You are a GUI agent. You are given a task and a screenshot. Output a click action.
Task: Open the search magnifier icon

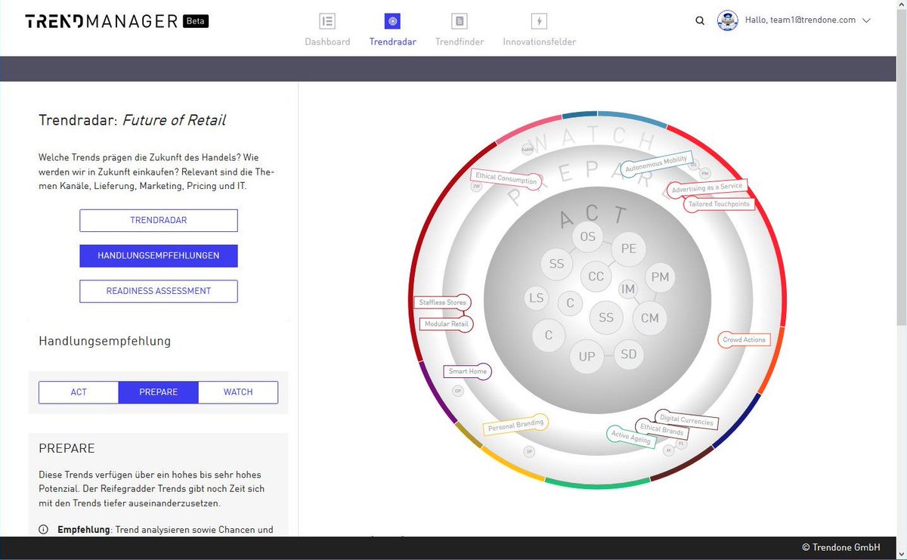(700, 21)
